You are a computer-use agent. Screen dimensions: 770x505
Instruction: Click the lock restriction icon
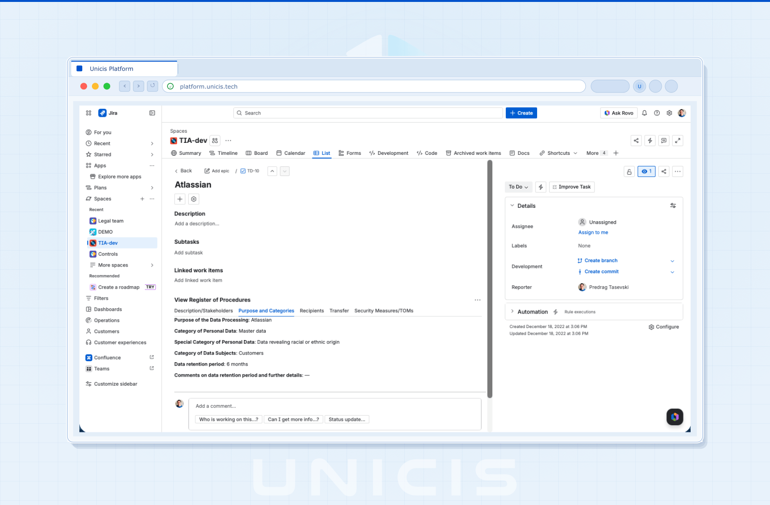coord(629,172)
